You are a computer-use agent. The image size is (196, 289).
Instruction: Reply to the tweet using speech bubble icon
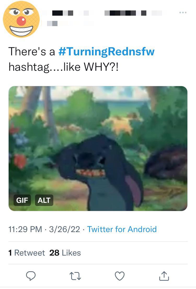tap(31, 276)
